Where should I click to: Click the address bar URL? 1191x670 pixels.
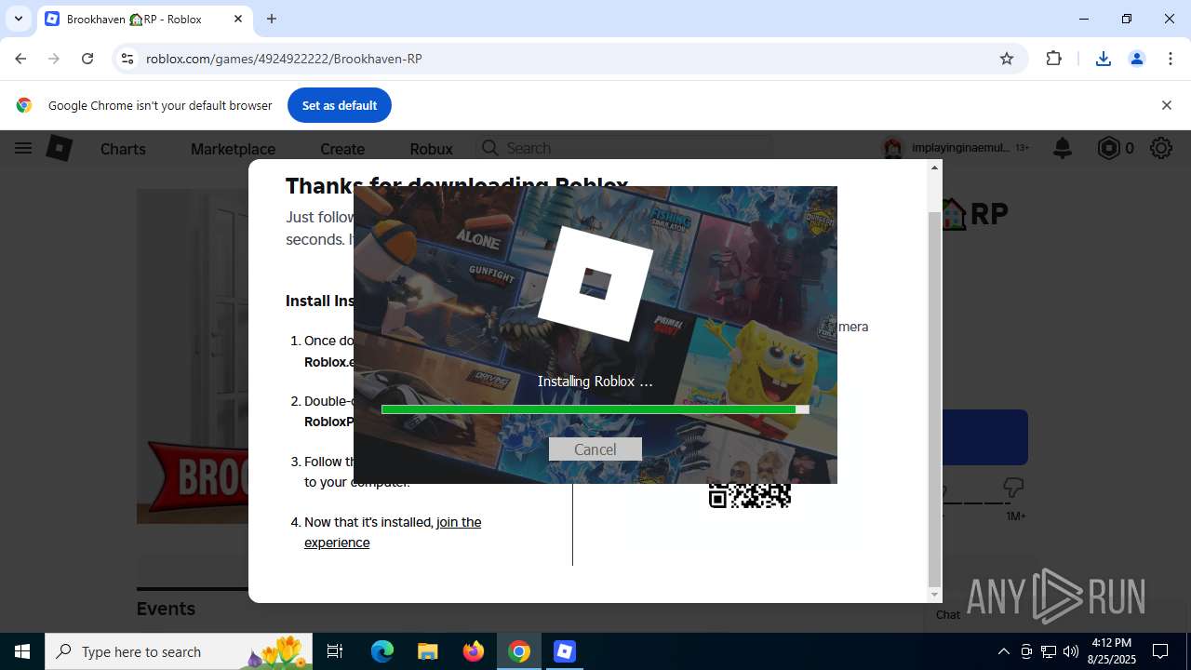(x=284, y=59)
